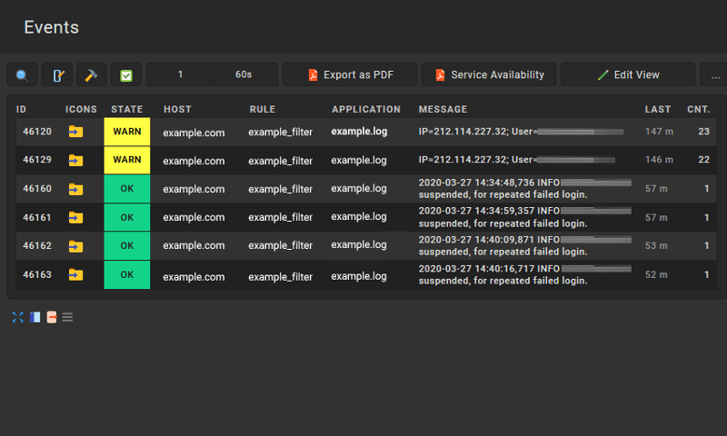The width and height of the screenshot is (727, 436).
Task: Click the pencil edit icon in toolbar
Action: [57, 74]
